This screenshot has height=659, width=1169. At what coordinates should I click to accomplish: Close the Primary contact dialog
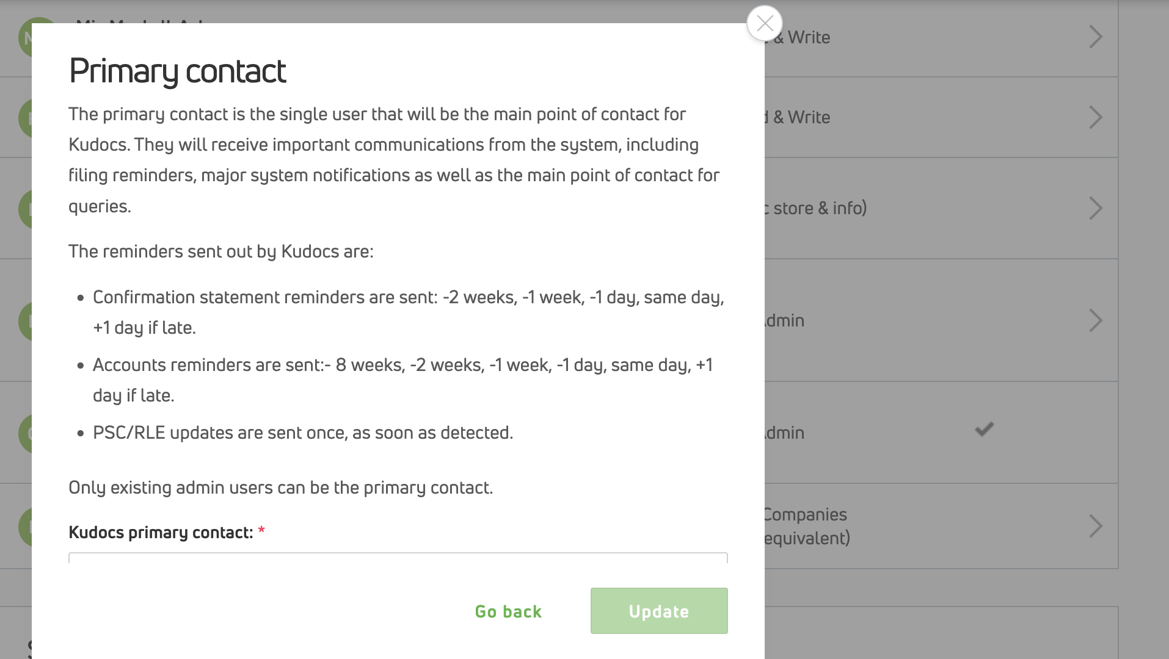[x=765, y=23]
